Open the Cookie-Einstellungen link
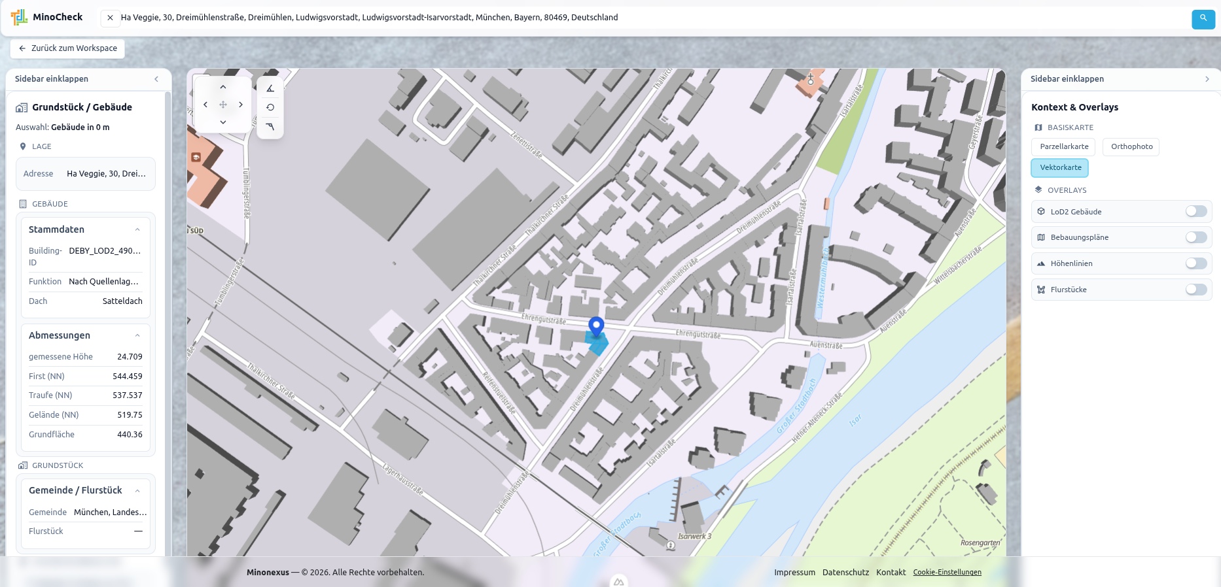Screen dimensions: 1221x587 click(947, 572)
